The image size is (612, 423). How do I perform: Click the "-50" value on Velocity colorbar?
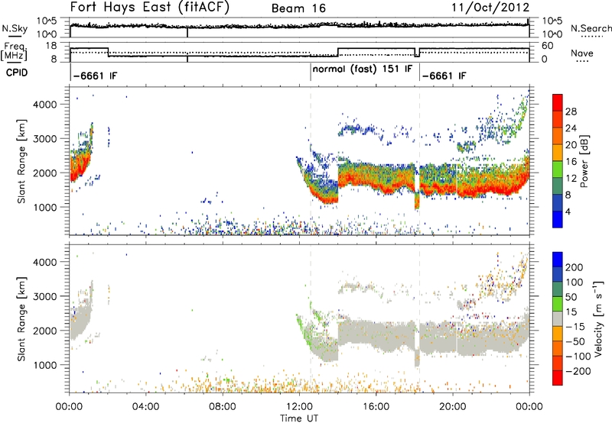(x=575, y=341)
